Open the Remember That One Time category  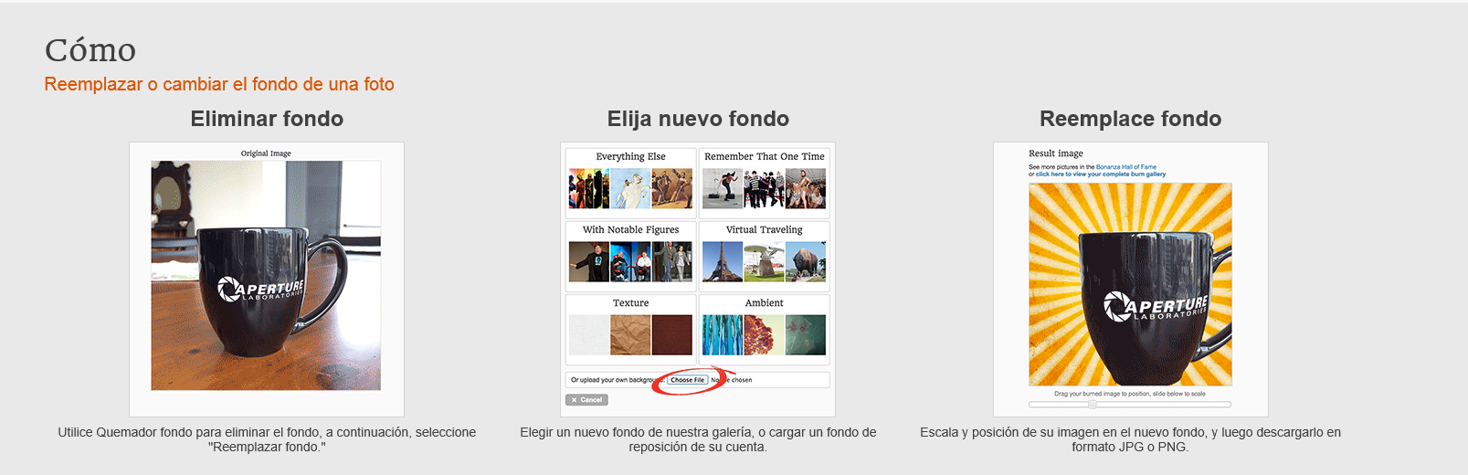764,156
